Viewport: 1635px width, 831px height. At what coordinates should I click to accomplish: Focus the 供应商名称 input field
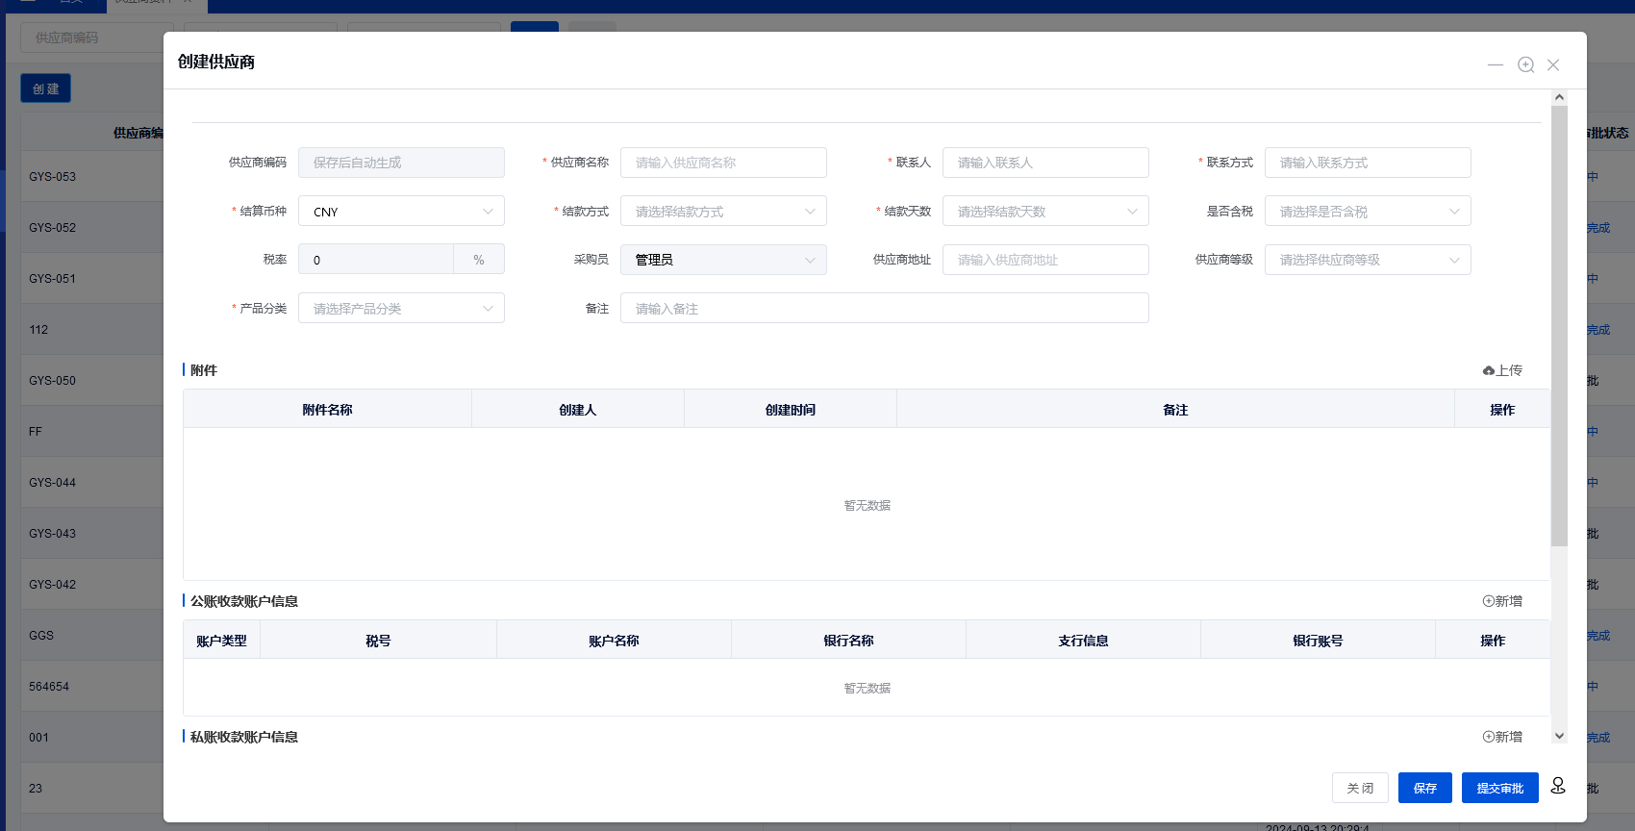[x=723, y=163]
